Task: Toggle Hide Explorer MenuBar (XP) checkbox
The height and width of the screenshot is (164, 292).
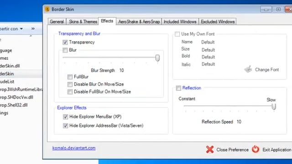Action: tap(65, 117)
